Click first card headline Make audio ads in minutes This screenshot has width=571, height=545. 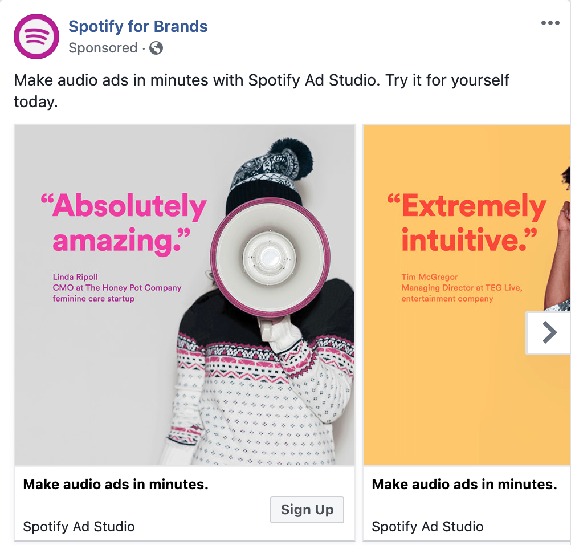click(116, 485)
